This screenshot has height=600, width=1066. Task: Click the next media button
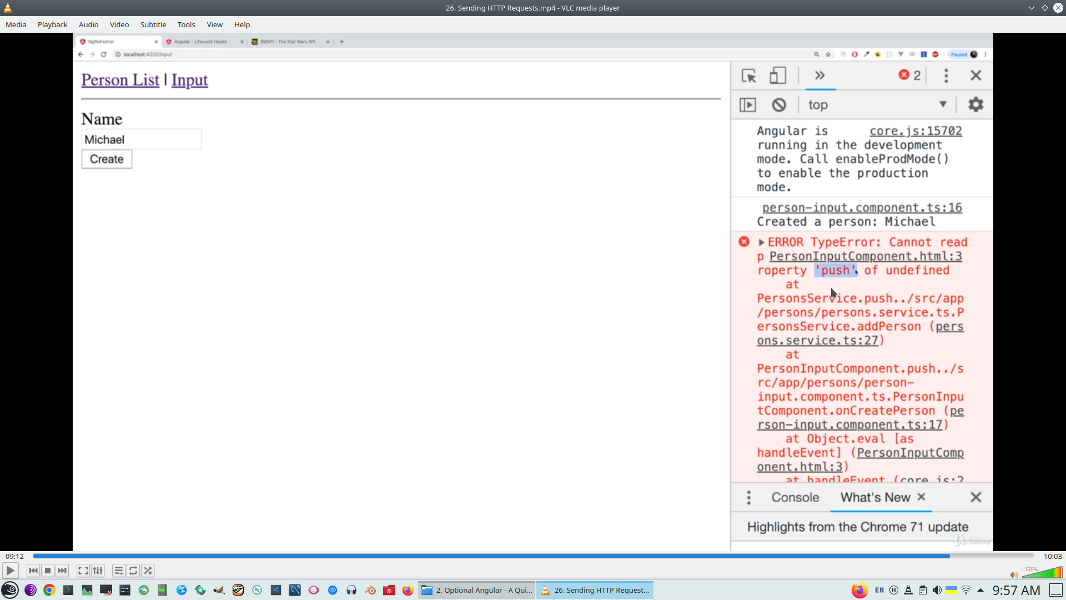pos(62,571)
